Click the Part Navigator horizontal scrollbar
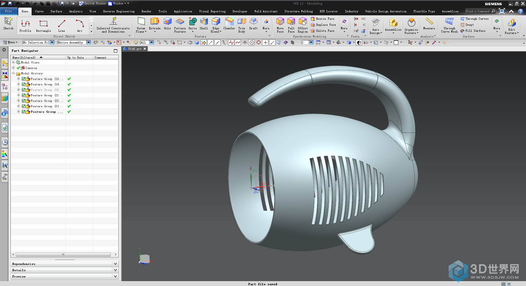 (x=63, y=255)
